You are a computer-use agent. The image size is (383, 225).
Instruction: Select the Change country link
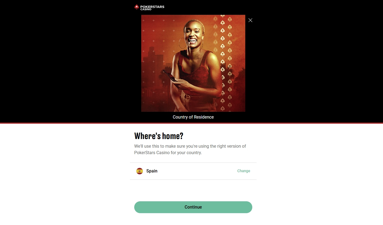point(244,171)
